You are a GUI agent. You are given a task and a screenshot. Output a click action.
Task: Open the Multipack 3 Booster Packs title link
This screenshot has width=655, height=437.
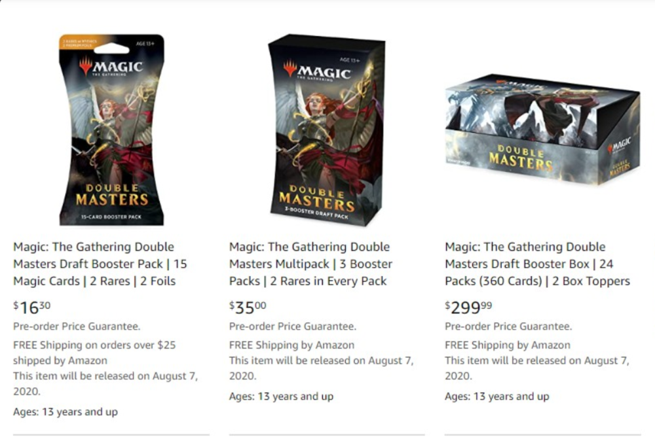click(x=310, y=264)
